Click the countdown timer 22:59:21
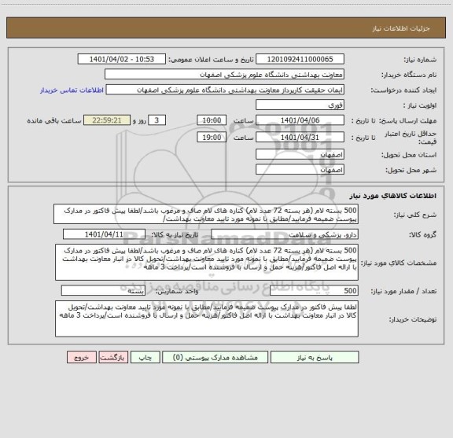The image size is (453, 438). click(x=107, y=120)
